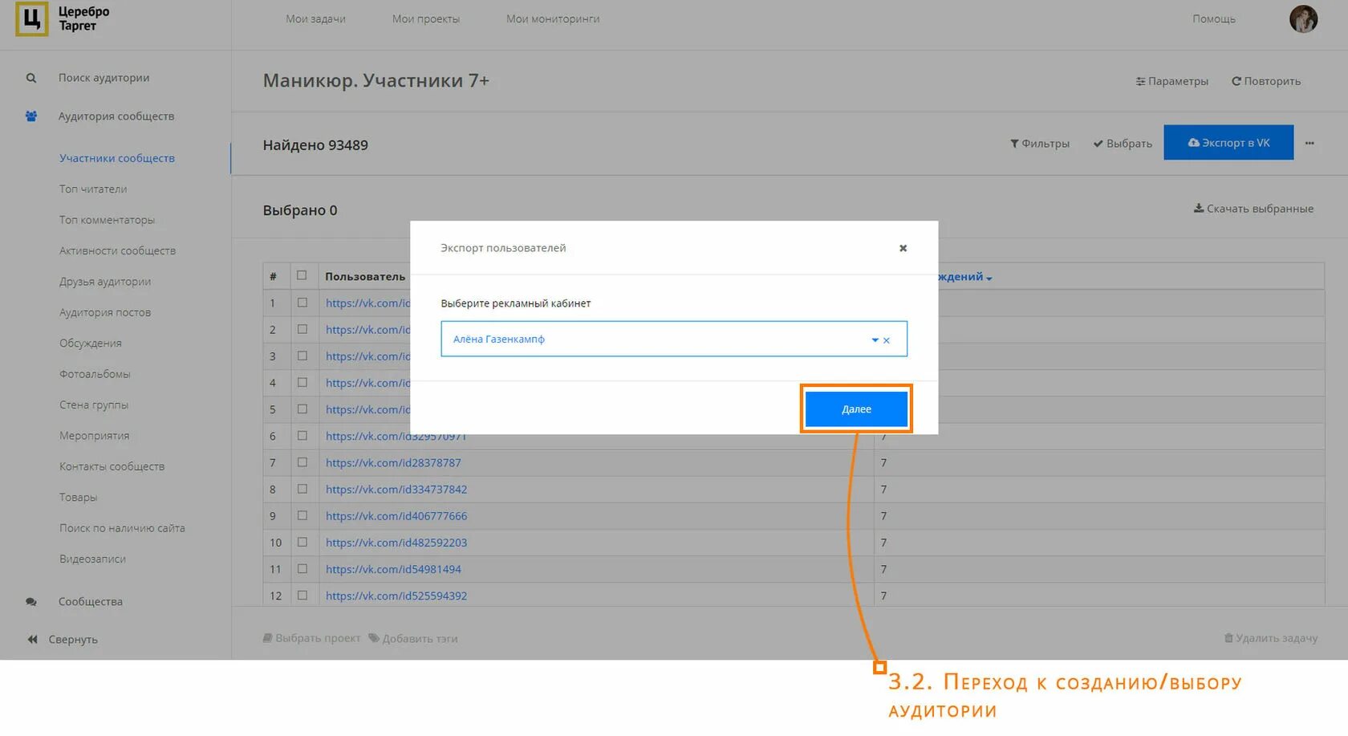Select Поиск по наличию сайта in sidebar
The height and width of the screenshot is (736, 1348).
point(122,528)
